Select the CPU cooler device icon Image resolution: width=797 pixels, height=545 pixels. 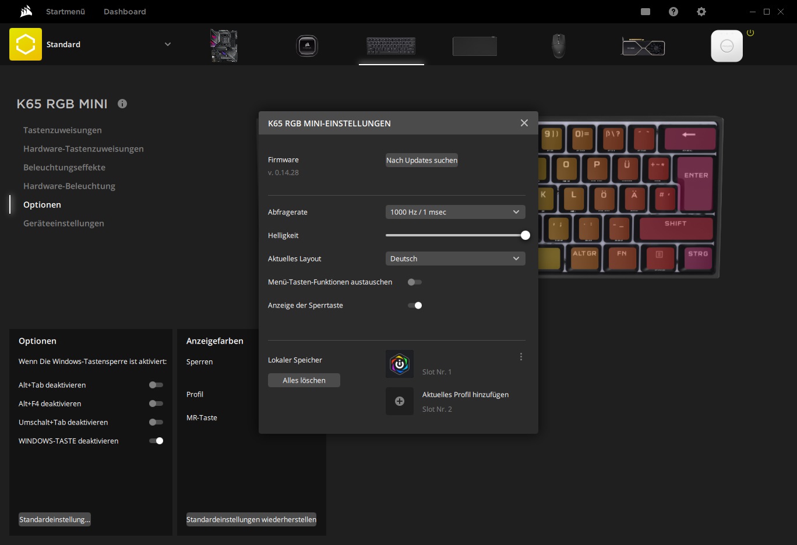307,45
